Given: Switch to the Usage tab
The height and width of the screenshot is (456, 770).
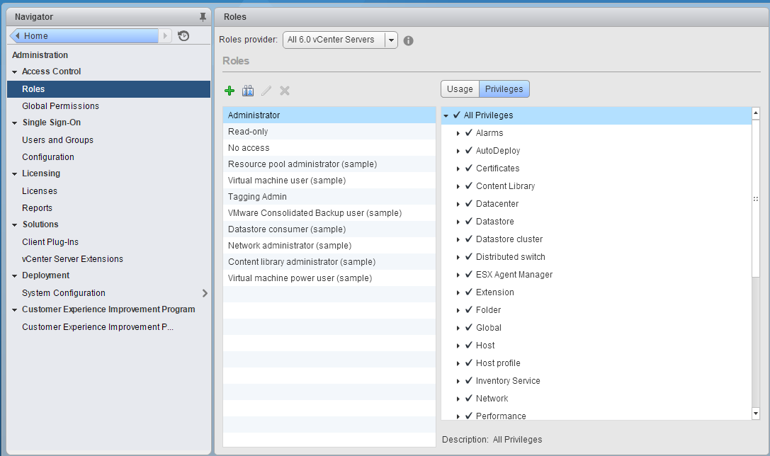Looking at the screenshot, I should coord(460,89).
